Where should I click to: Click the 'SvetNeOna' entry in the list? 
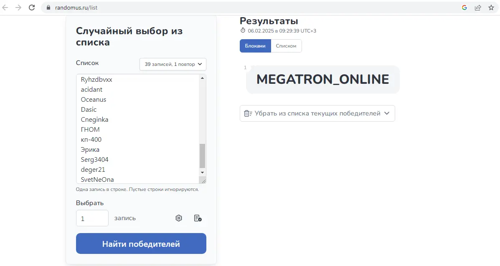97,179
